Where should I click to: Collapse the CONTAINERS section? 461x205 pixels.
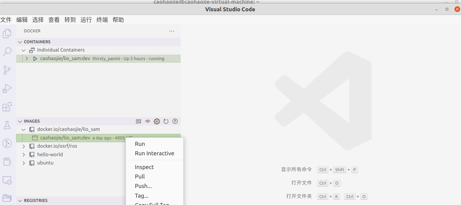click(20, 42)
